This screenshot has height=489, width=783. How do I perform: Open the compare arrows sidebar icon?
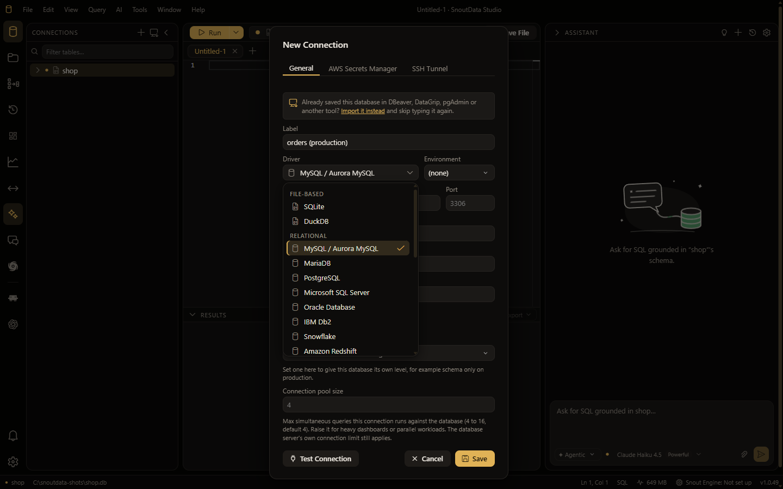pyautogui.click(x=13, y=188)
